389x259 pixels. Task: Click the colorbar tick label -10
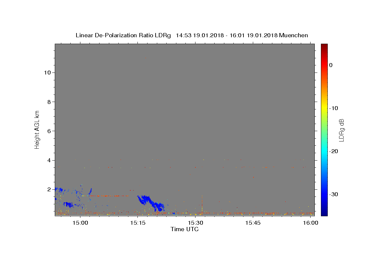[334, 108]
